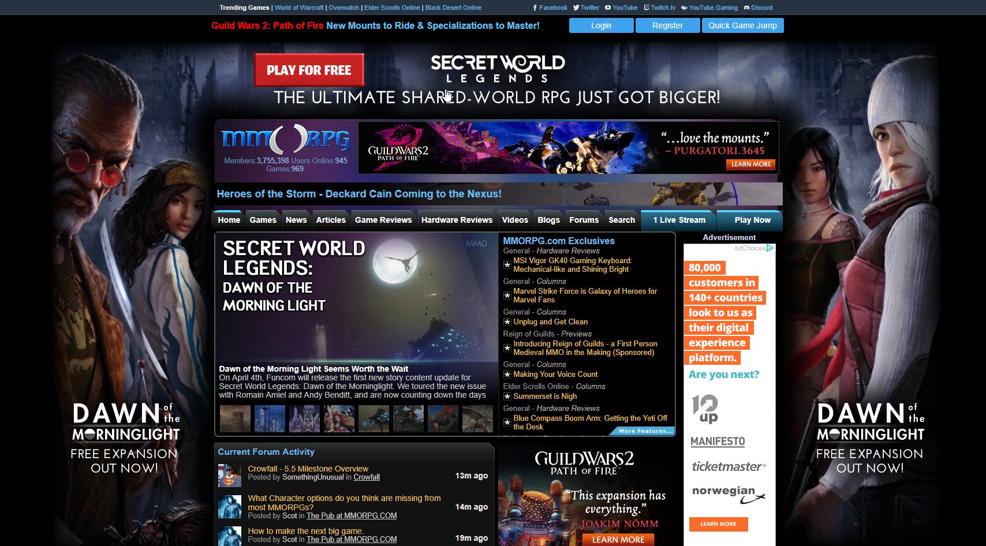The height and width of the screenshot is (546, 986).
Task: Select the brown castle tower thumbnail
Action: tap(235, 418)
